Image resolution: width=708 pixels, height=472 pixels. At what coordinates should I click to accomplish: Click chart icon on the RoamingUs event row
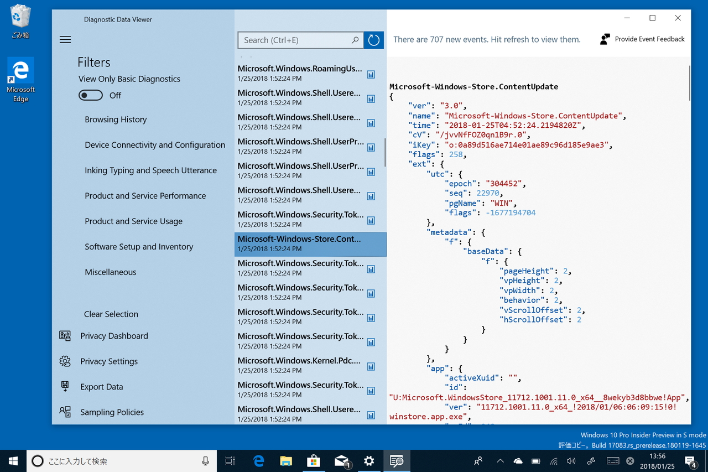point(371,74)
